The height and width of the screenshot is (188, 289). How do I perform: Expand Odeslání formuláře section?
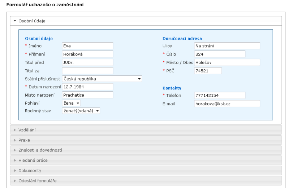[x=146, y=181]
